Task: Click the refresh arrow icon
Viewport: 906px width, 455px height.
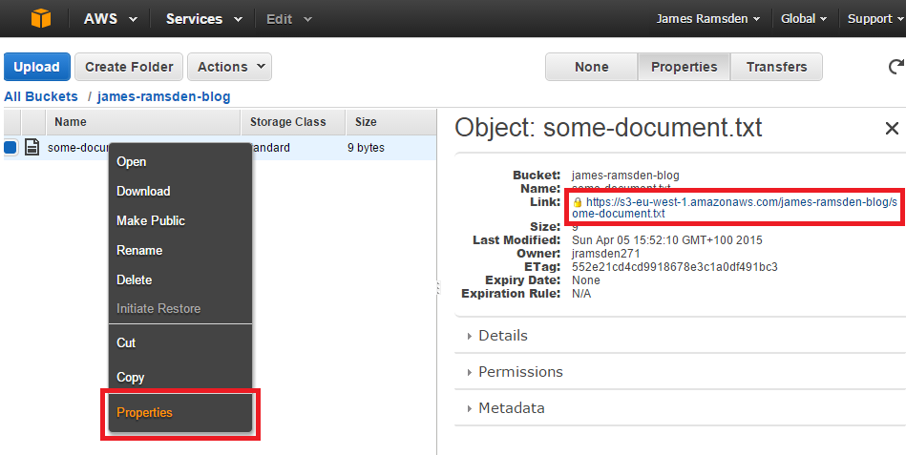Action: pyautogui.click(x=896, y=67)
